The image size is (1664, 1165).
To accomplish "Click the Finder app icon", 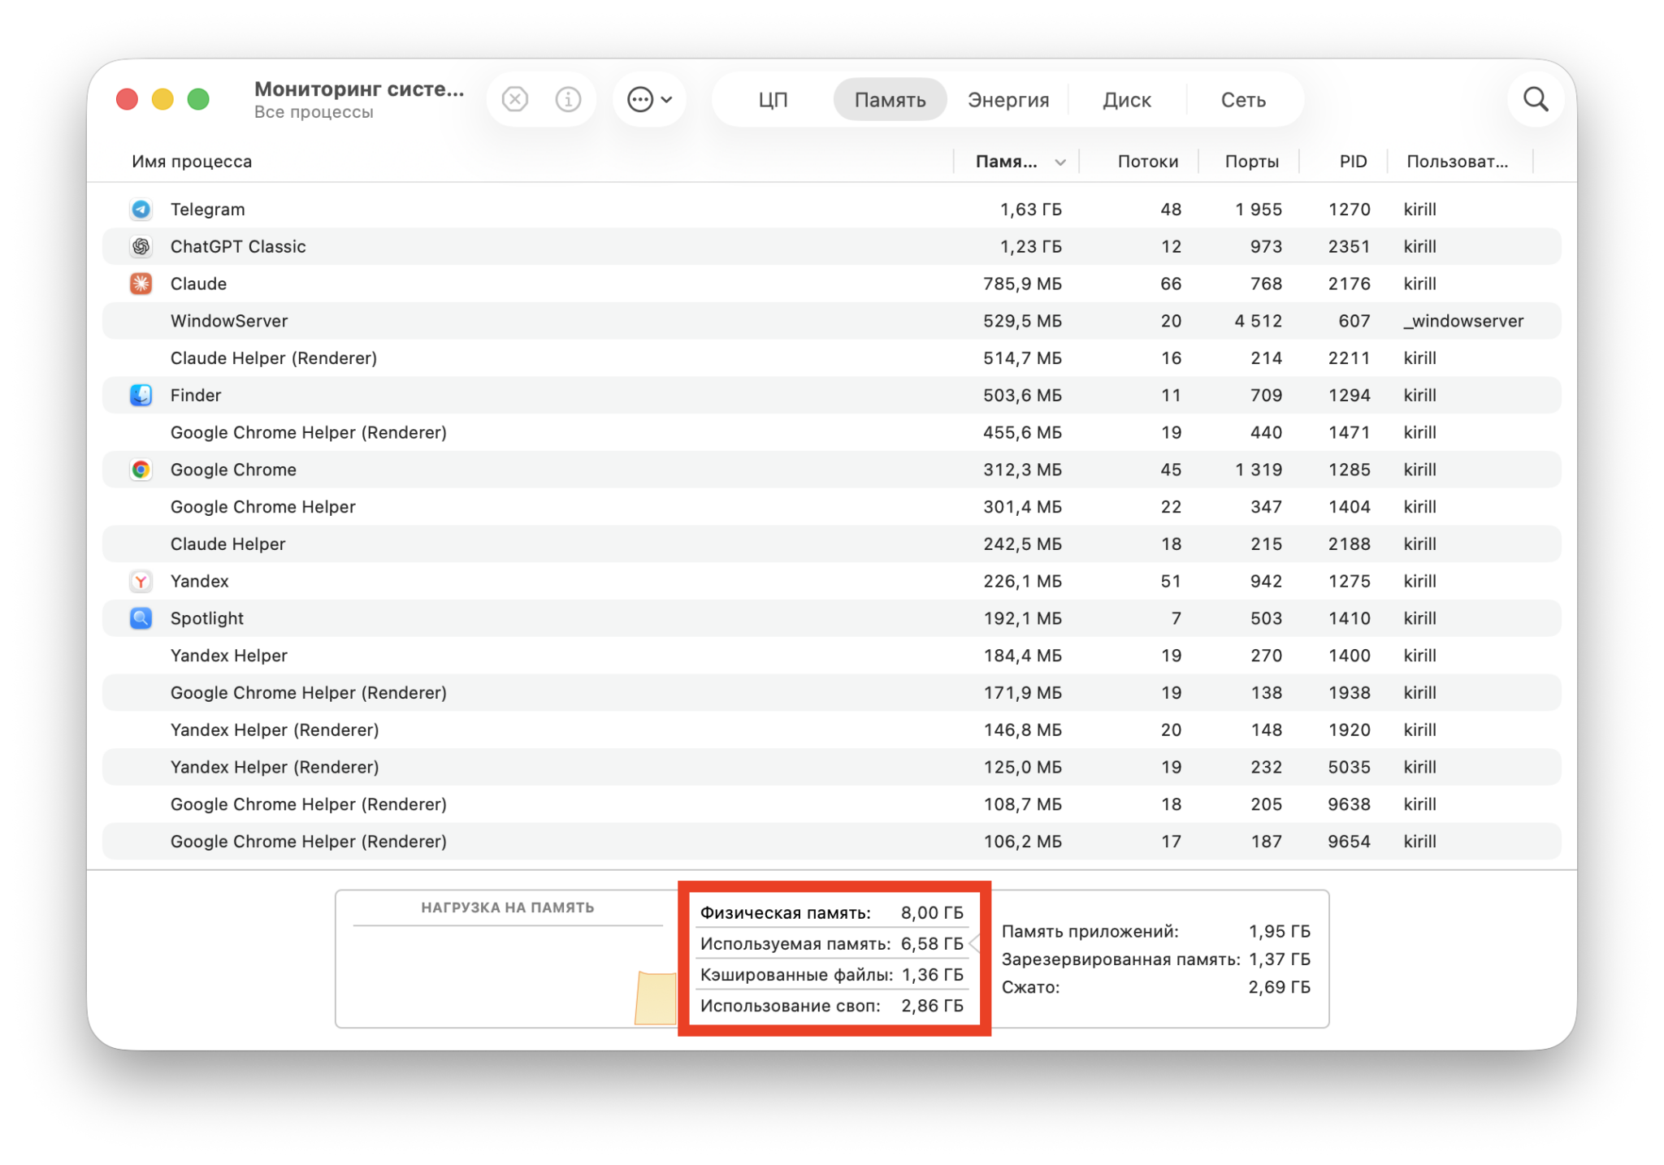I will pos(141,395).
